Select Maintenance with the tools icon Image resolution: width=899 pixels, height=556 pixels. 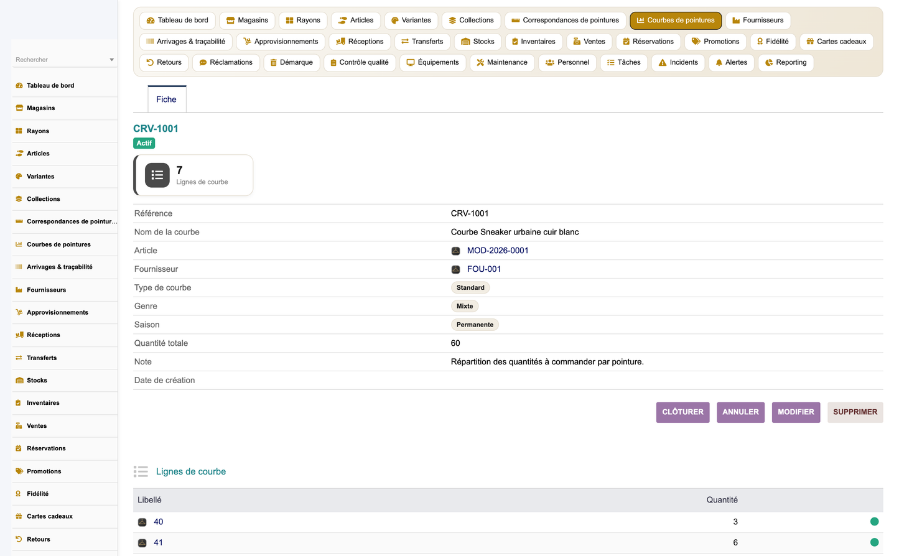(501, 63)
